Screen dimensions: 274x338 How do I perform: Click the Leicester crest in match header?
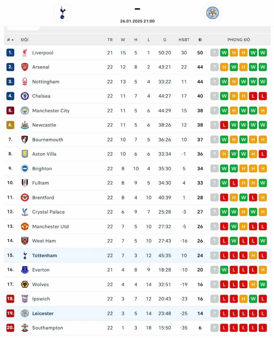pyautogui.click(x=212, y=13)
